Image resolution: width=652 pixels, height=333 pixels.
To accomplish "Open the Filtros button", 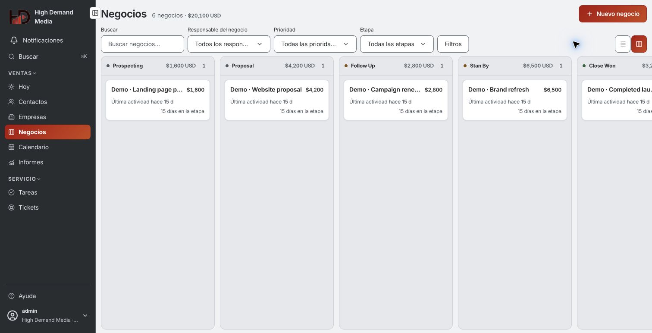I will pyautogui.click(x=453, y=44).
